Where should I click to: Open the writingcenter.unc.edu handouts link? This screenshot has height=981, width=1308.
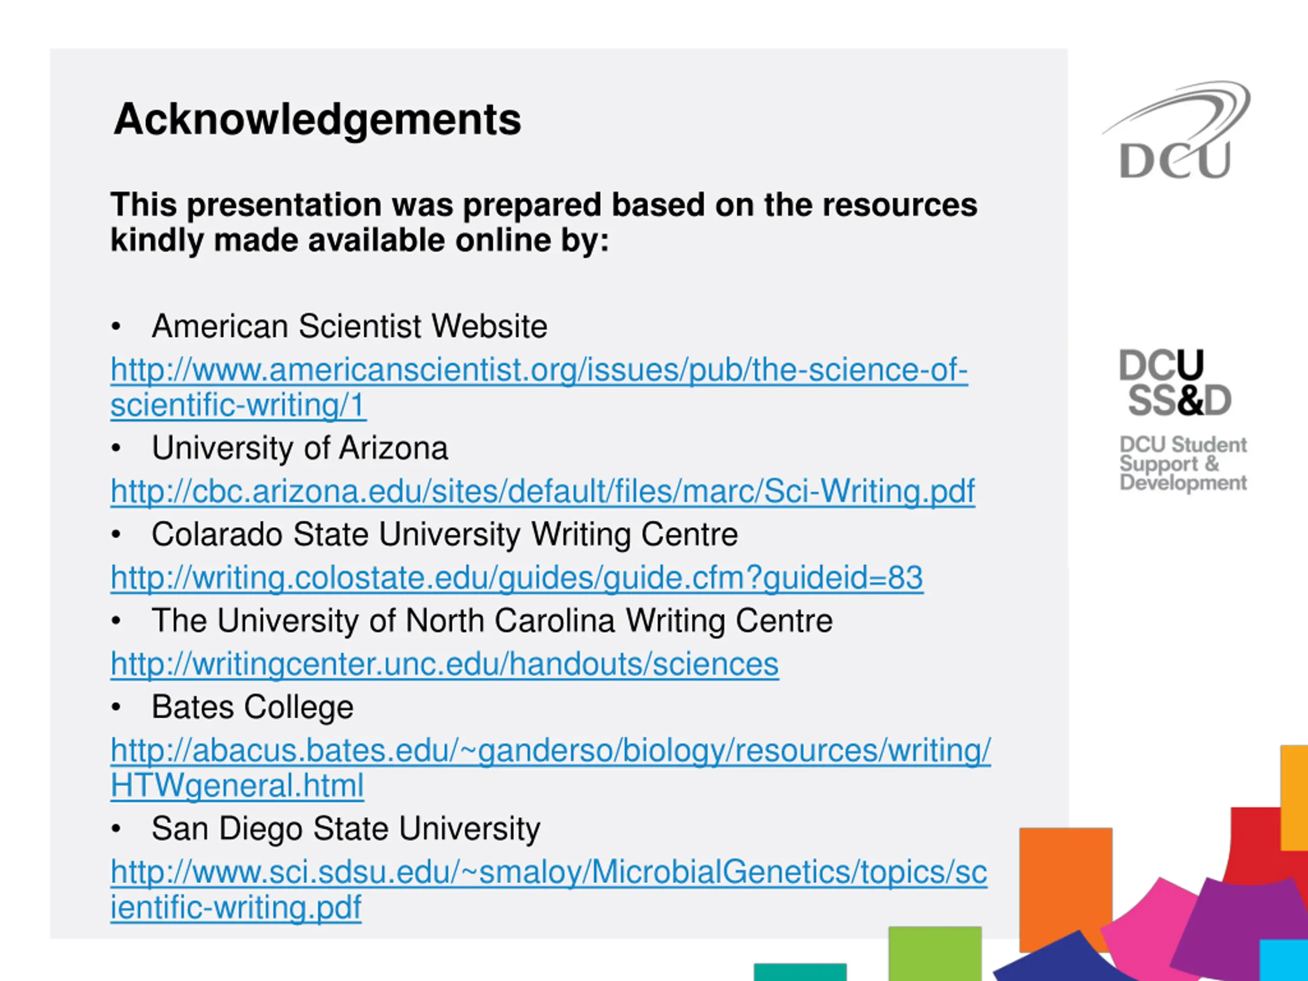pos(445,664)
